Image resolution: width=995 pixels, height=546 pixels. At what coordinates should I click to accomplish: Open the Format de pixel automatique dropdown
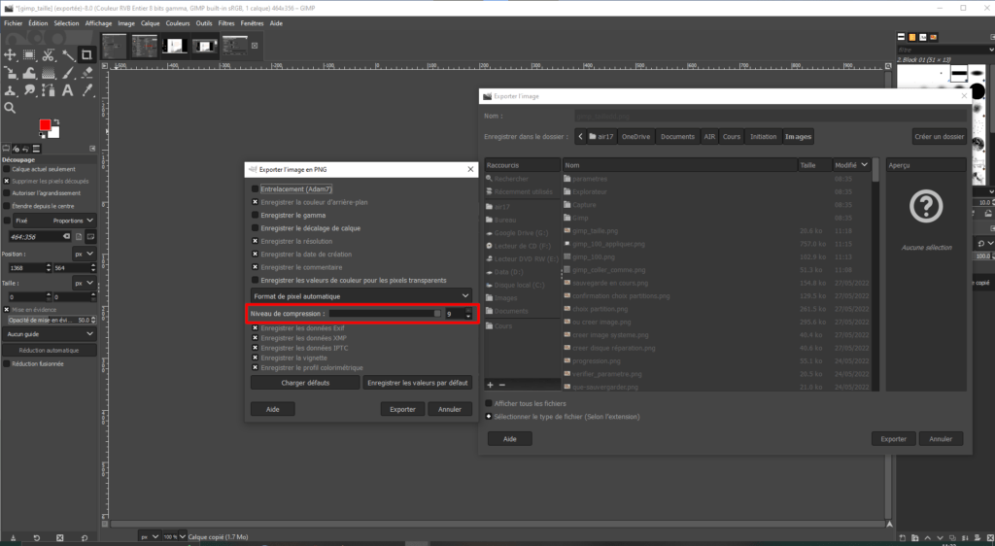click(360, 295)
